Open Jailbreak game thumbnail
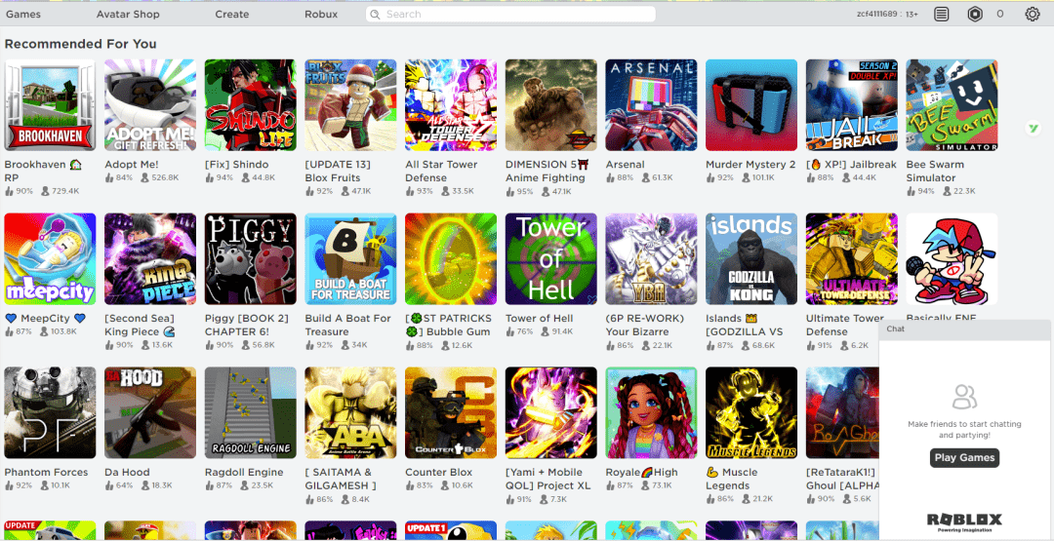 [x=852, y=105]
